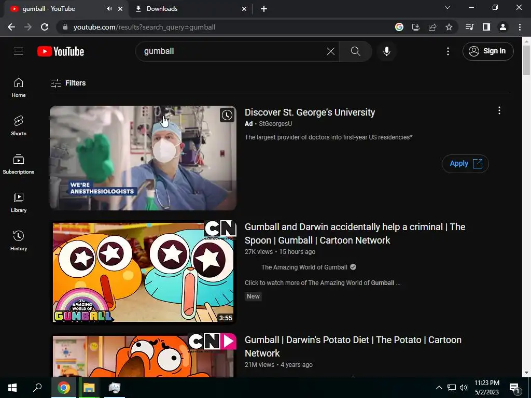Close the gumball YouTube tab
Viewport: 531px width, 398px height.
(x=120, y=9)
